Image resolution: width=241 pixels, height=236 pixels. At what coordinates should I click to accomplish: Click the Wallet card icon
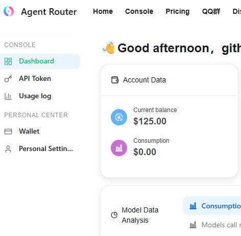pyautogui.click(x=8, y=132)
